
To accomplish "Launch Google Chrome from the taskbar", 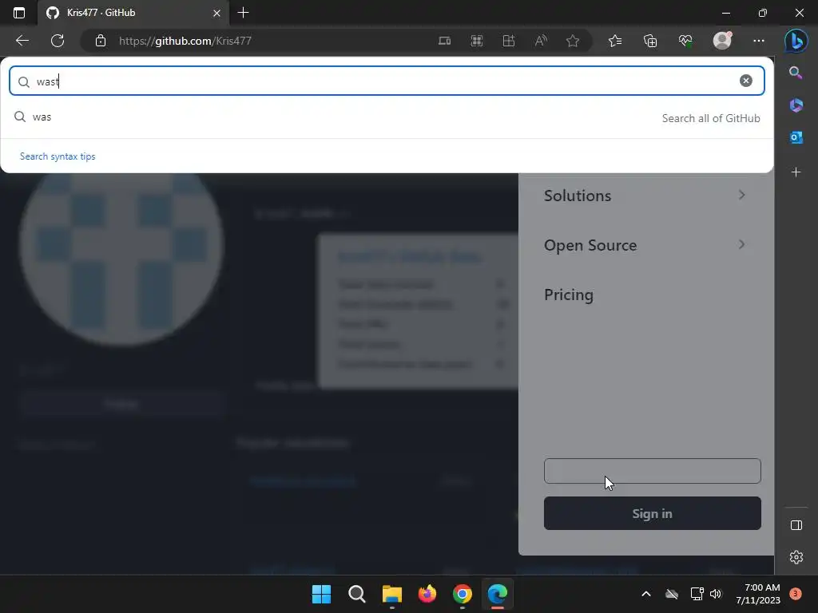I will point(463,594).
